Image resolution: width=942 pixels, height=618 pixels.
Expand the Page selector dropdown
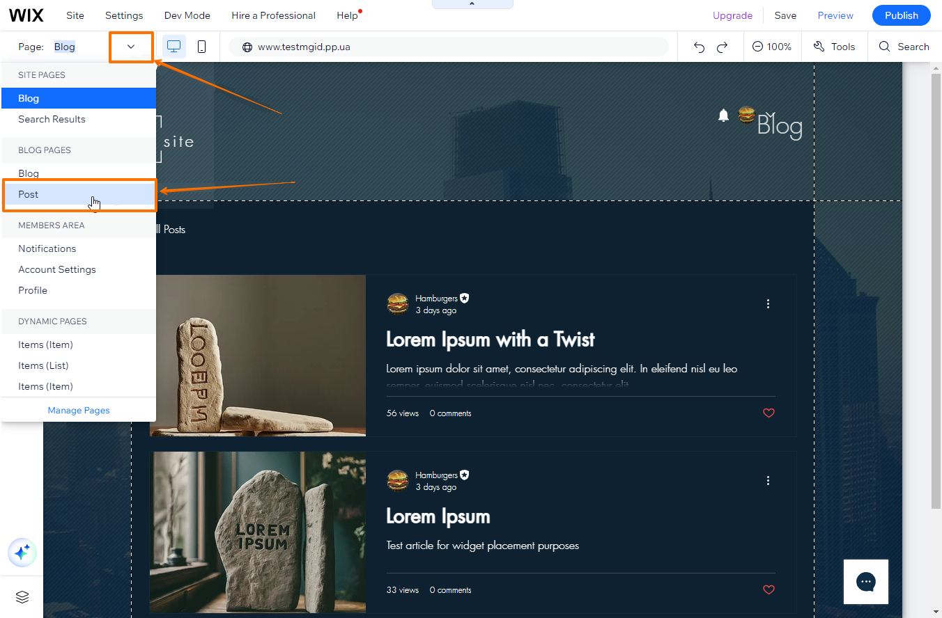point(131,46)
